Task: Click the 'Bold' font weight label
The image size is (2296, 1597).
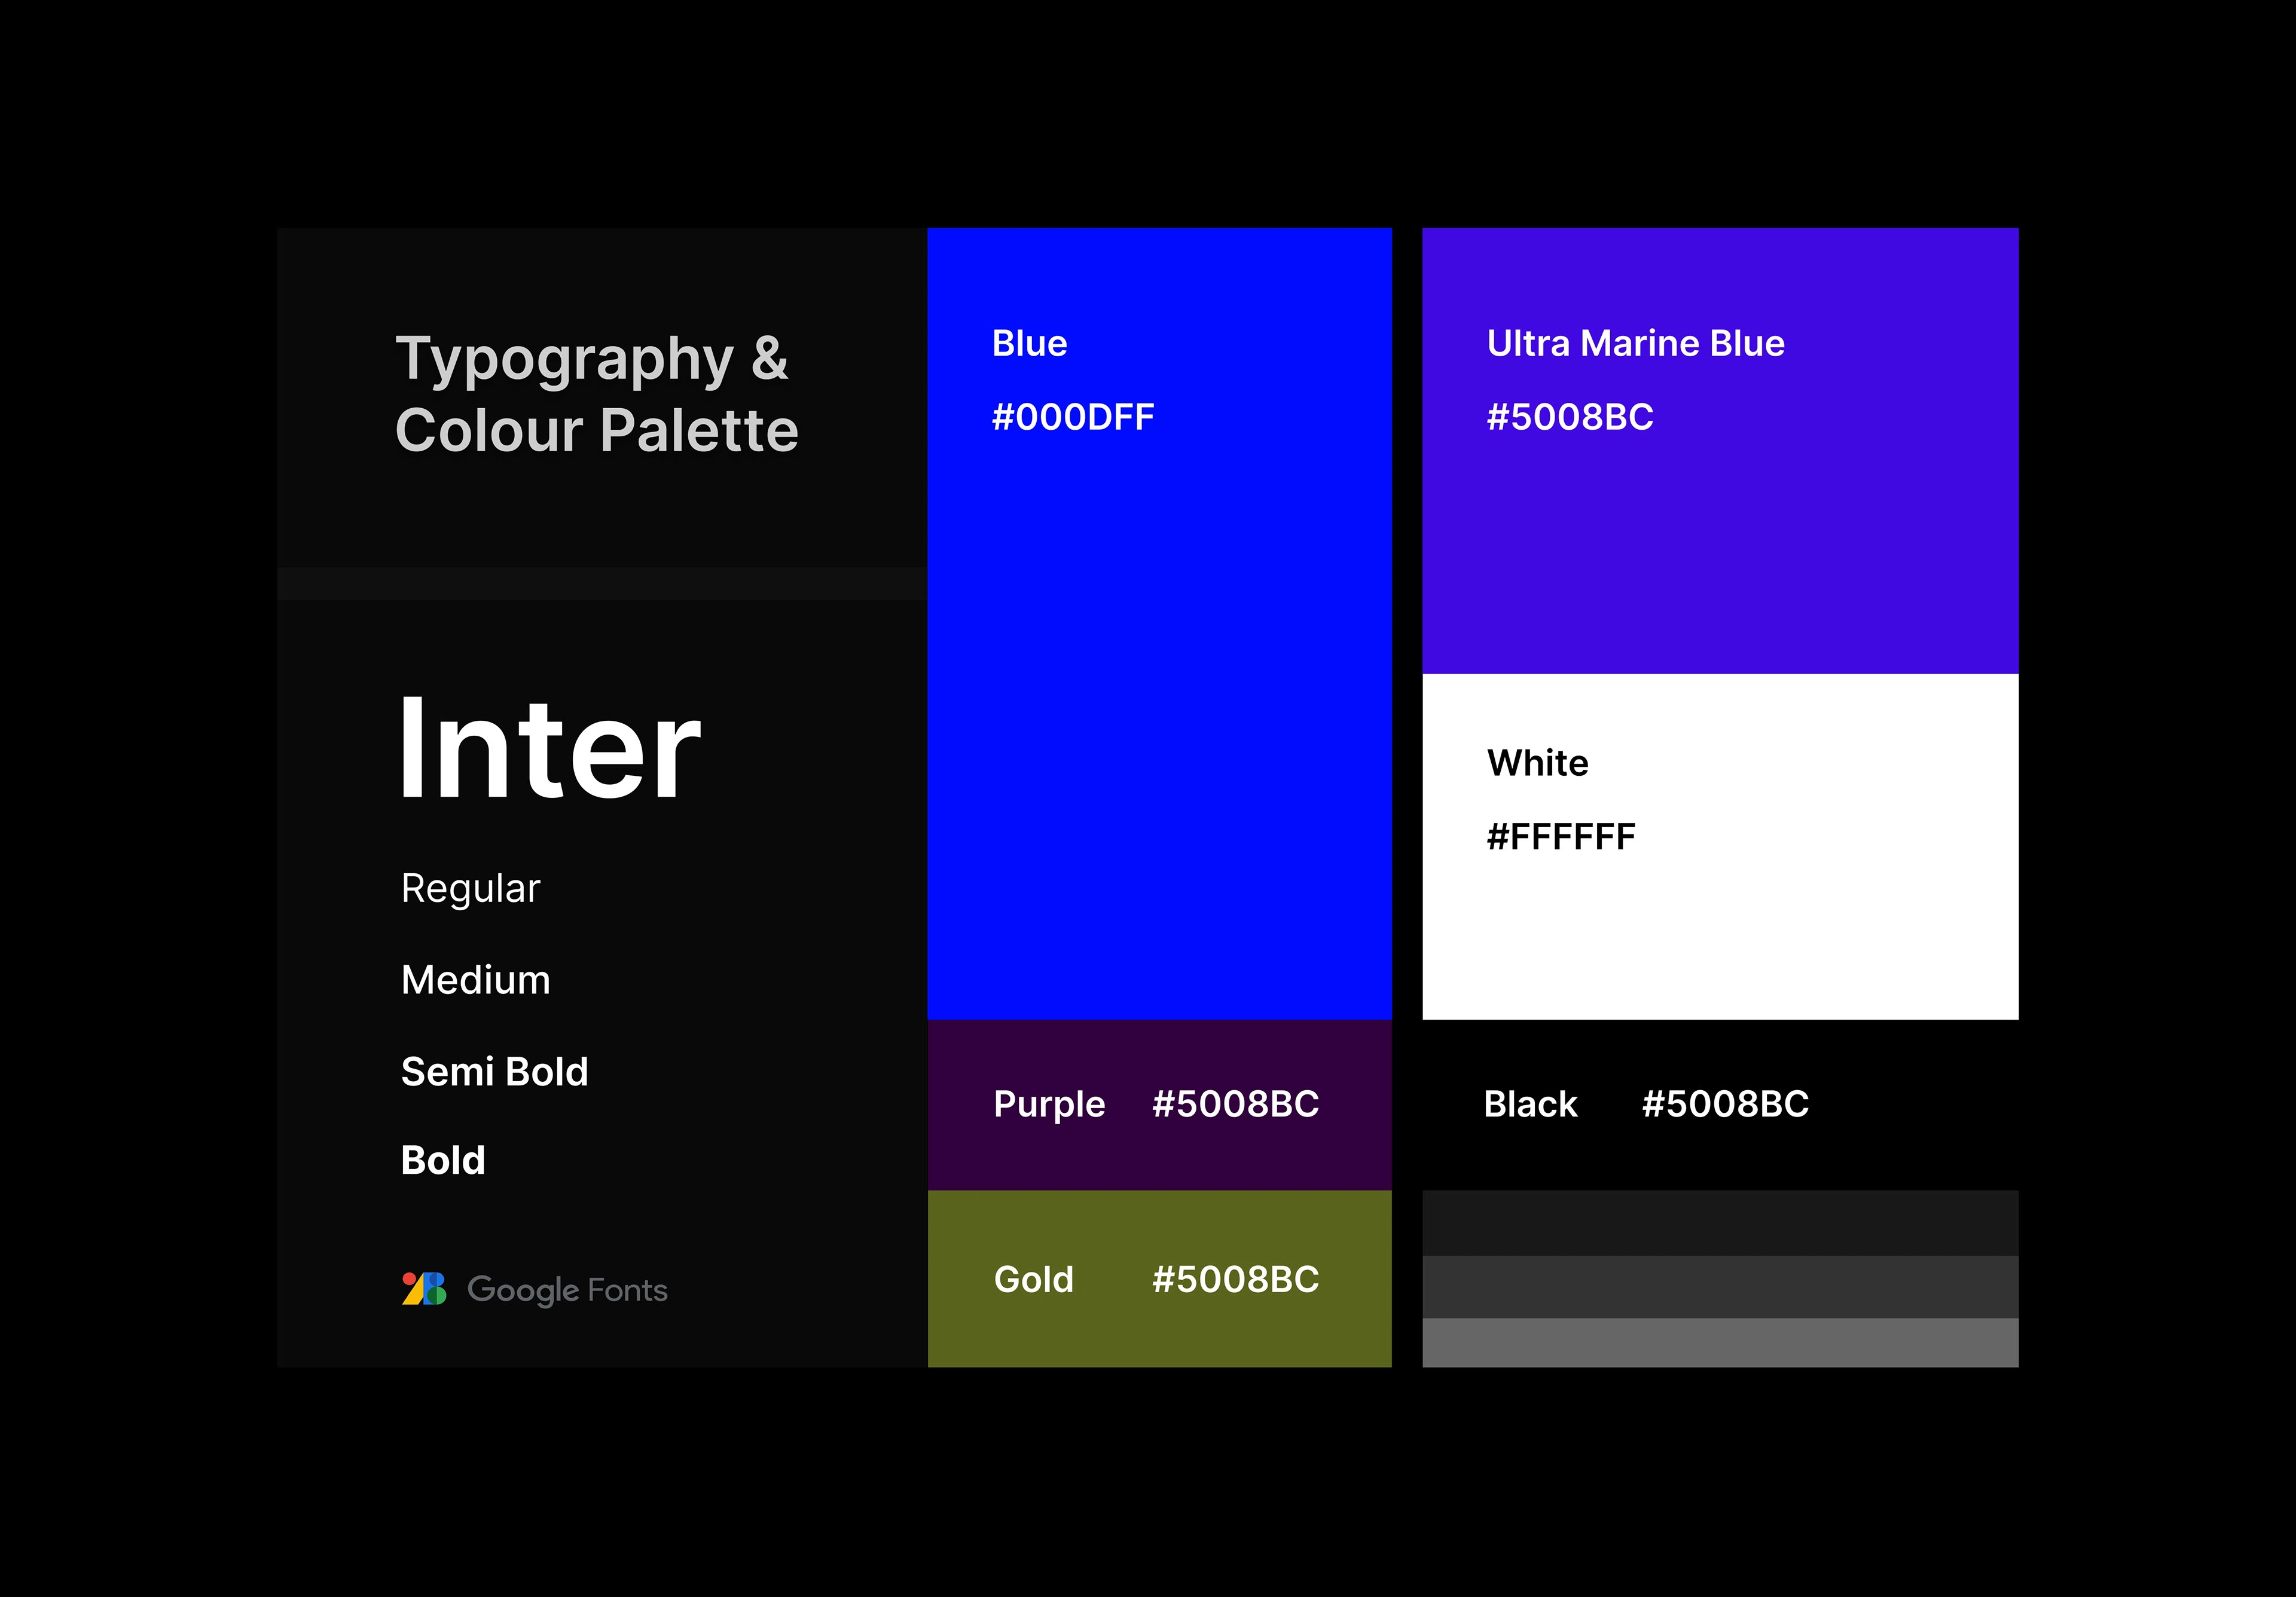Action: pyautogui.click(x=443, y=1160)
